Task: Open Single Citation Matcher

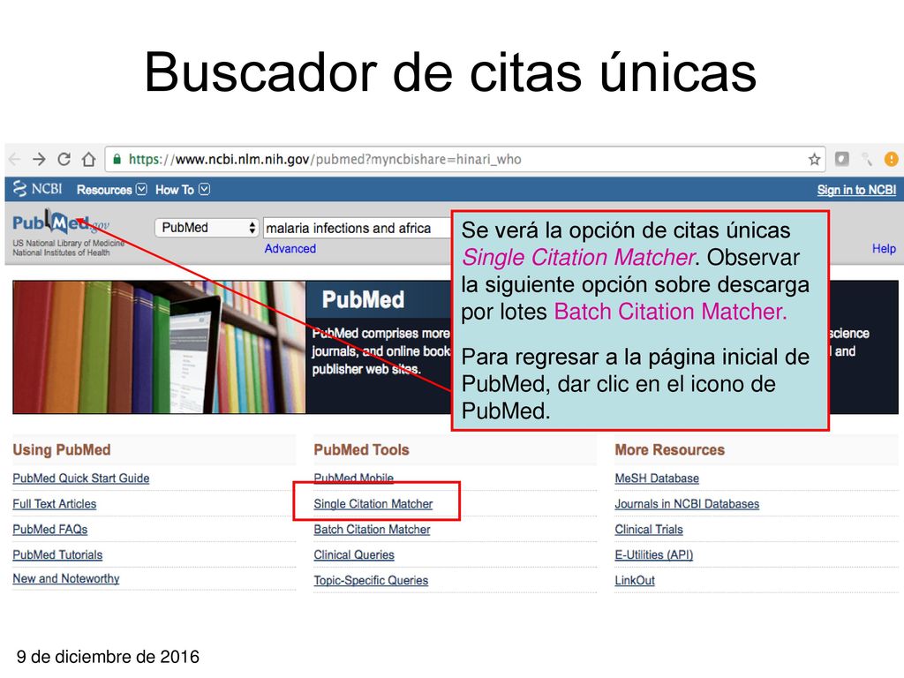Action: pos(373,503)
